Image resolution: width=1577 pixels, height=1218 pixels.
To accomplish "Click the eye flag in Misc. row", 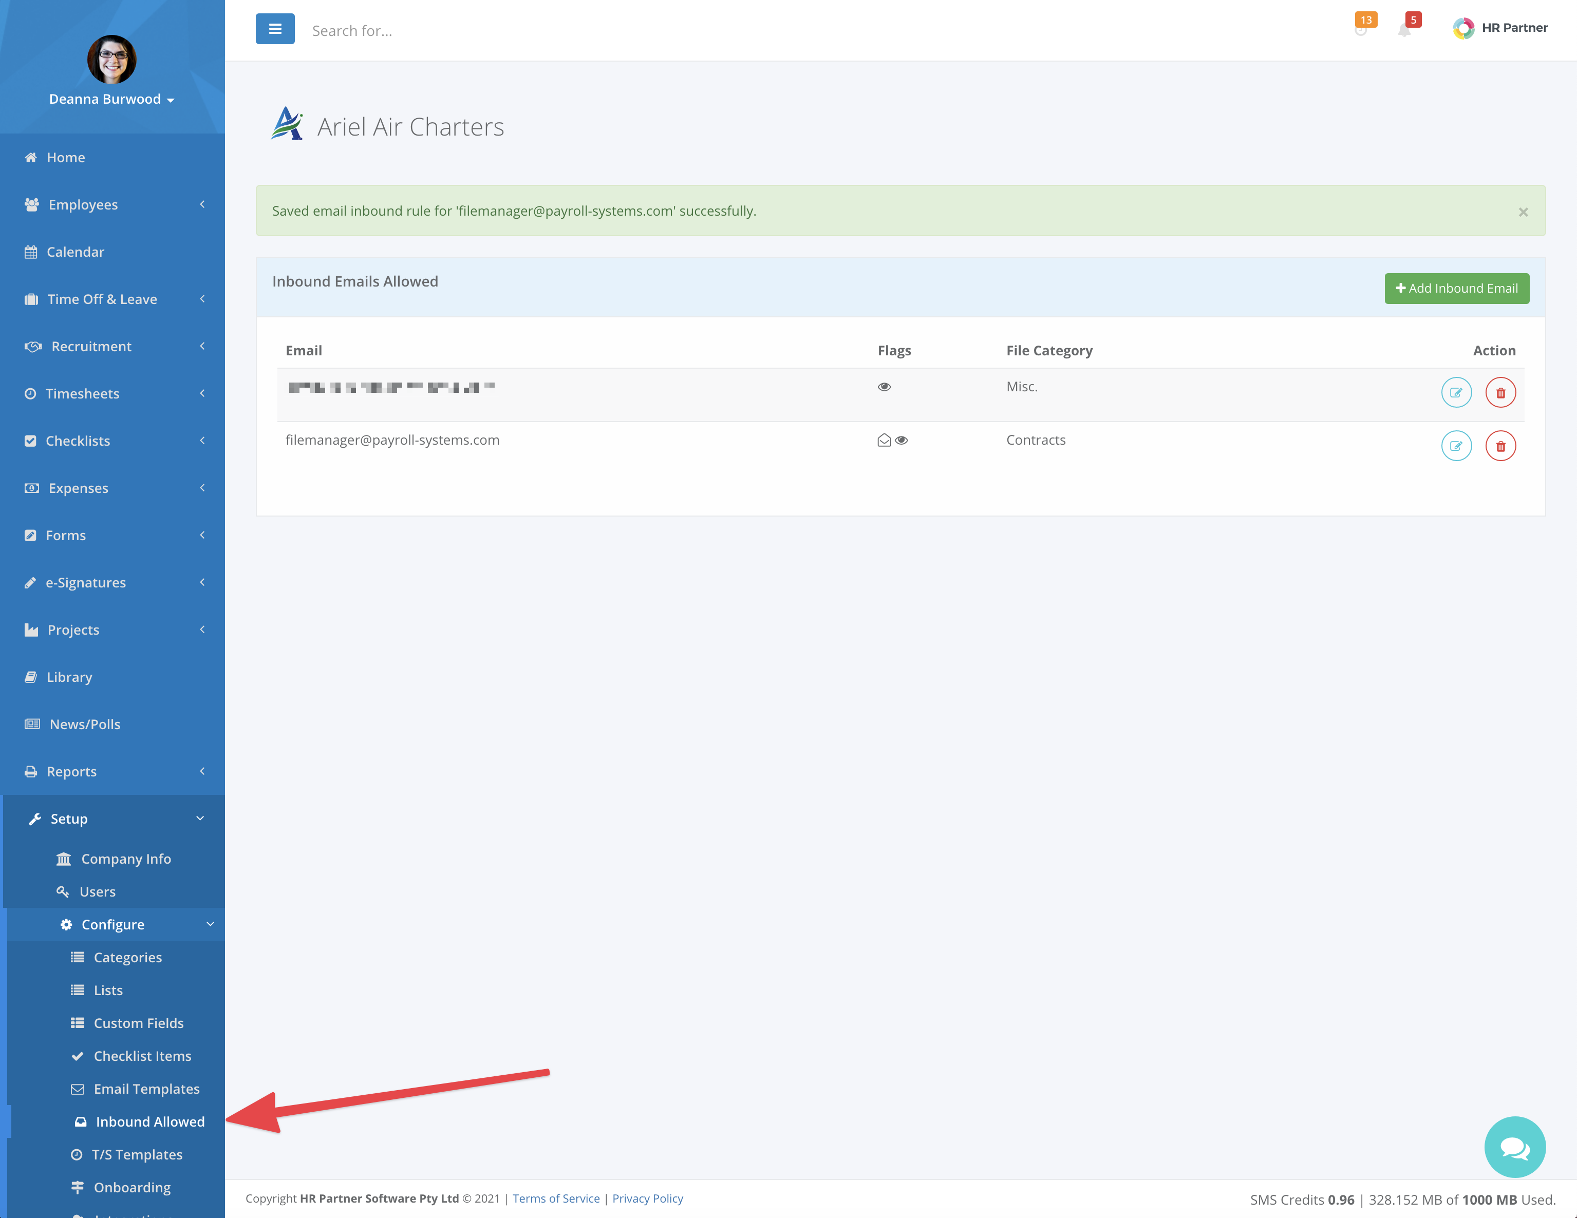I will coord(884,387).
